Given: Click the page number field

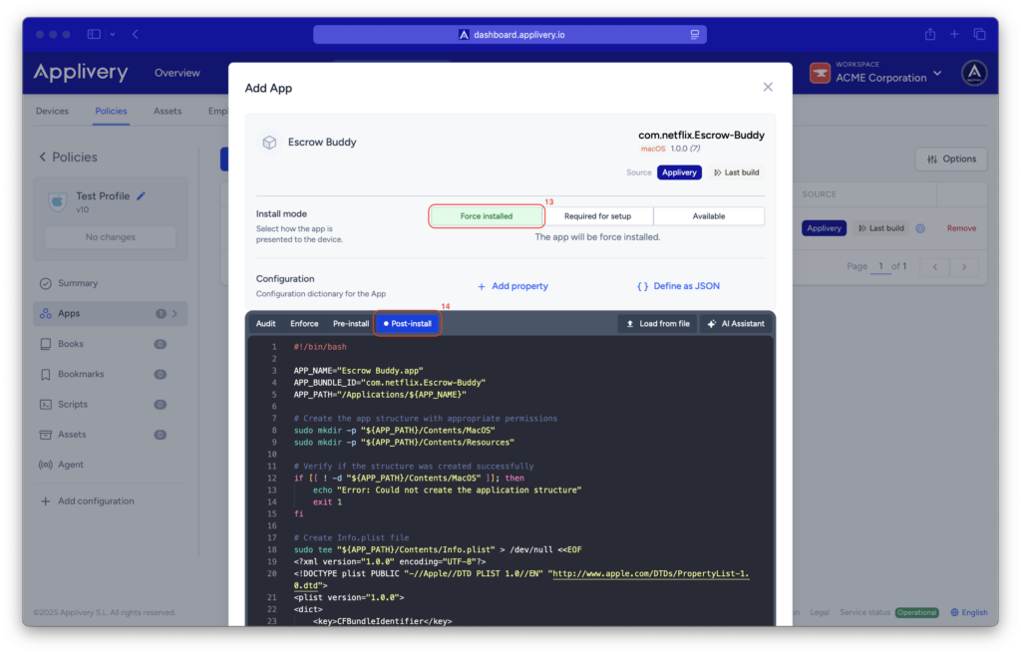Looking at the screenshot, I should (x=880, y=266).
